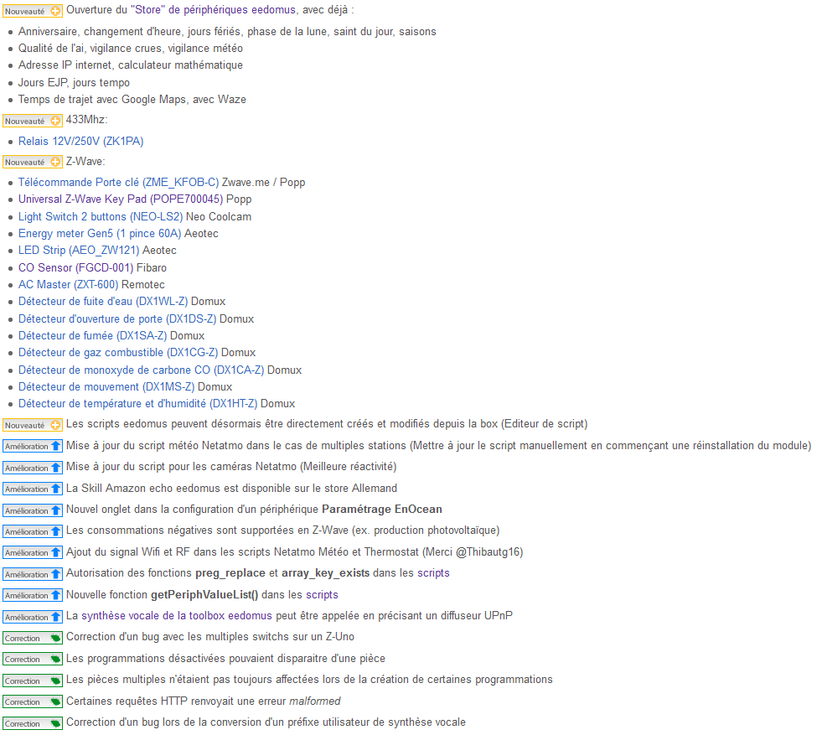Click the bold "getPeriphValueList()" text
This screenshot has height=735, width=822.
pos(204,594)
